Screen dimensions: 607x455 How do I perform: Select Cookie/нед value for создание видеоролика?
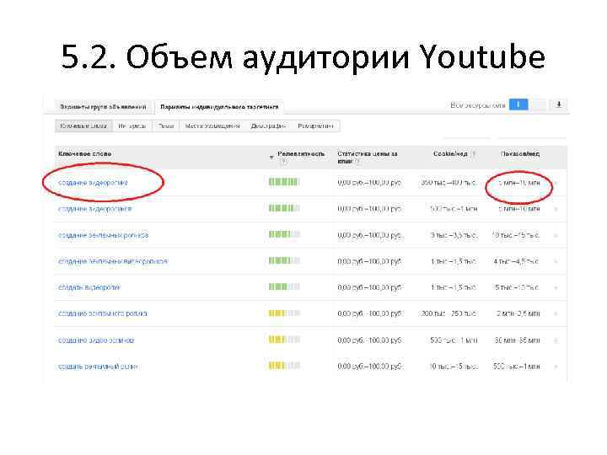(449, 183)
